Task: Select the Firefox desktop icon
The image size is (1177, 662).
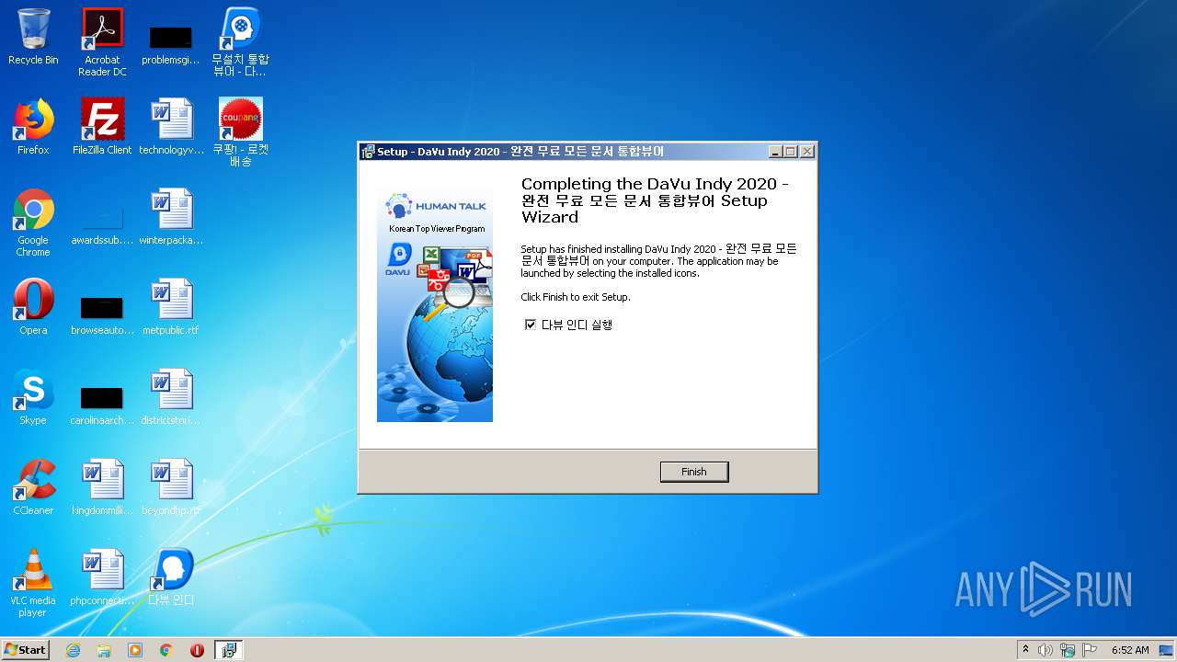Action: click(33, 127)
